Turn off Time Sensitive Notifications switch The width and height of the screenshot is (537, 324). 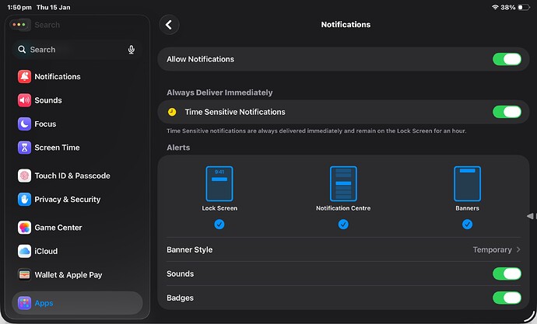[507, 112]
